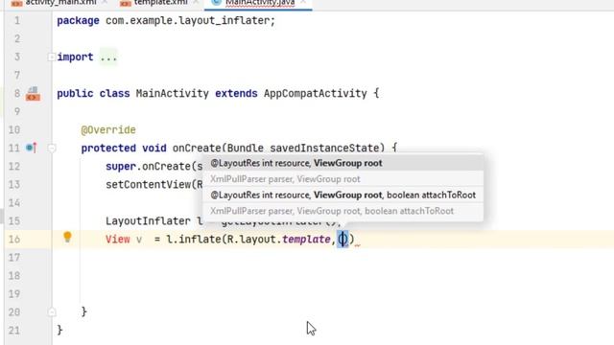Screen dimensions: 614x345
Task: Click AppCompatActivity in class declaration
Action: [316, 94]
